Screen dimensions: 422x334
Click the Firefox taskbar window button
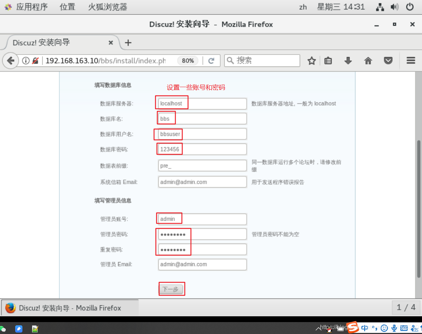[70, 308]
